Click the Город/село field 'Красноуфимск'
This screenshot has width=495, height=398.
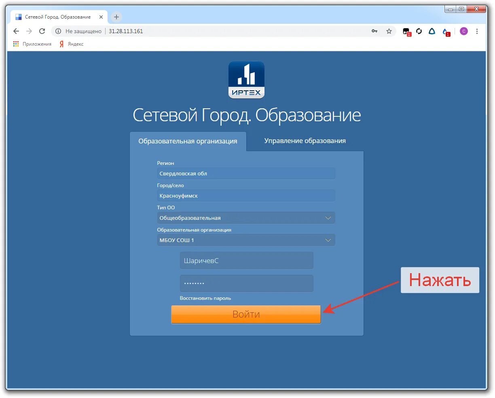tap(246, 196)
